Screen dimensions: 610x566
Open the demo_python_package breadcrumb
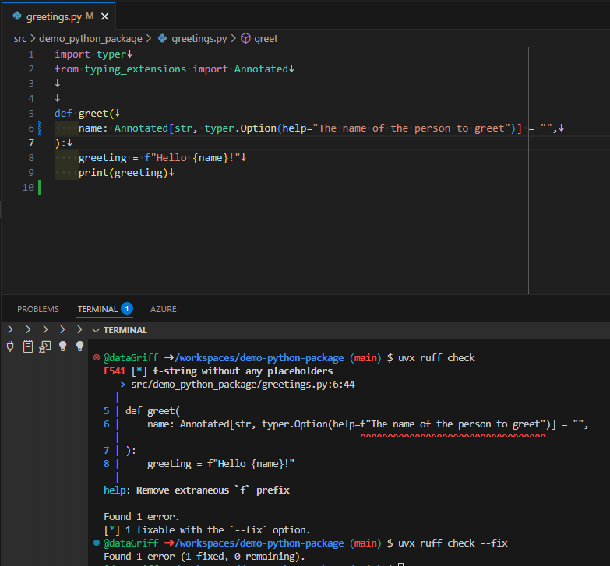90,38
